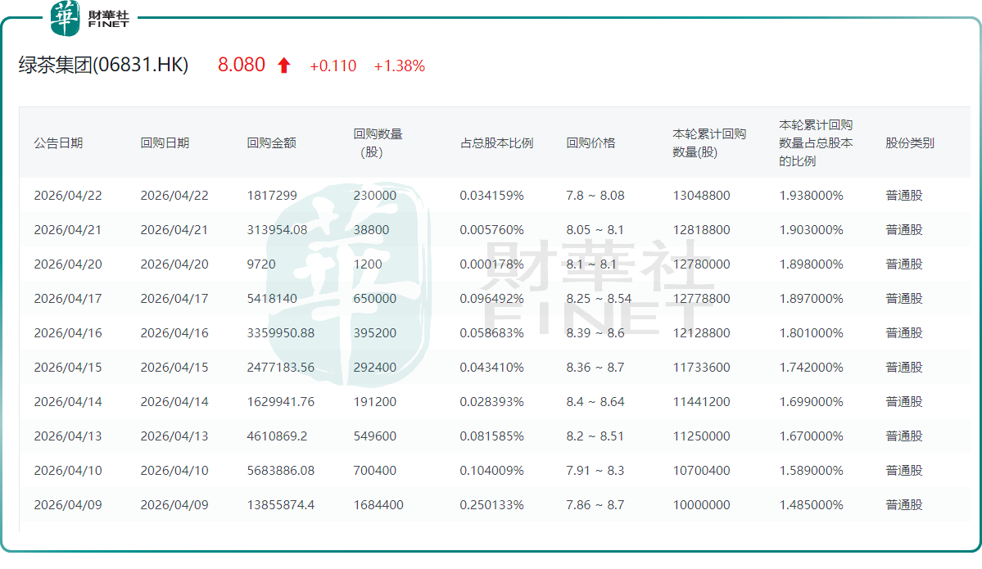Click the 本轮累计回购数量(股) column header

709,142
